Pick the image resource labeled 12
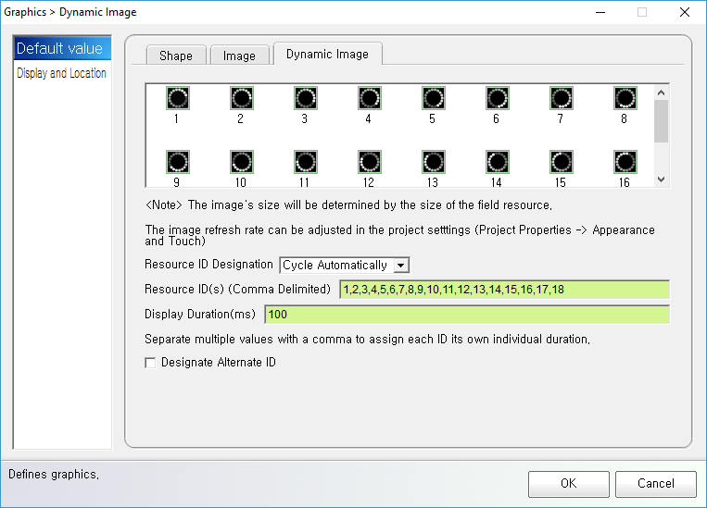The height and width of the screenshot is (508, 707). click(368, 163)
